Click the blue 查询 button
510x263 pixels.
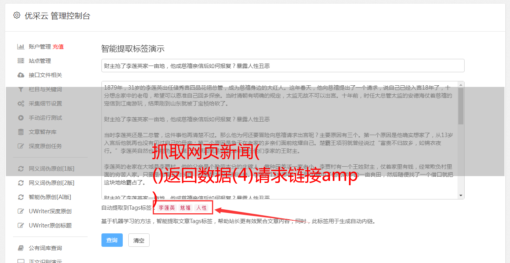click(112, 240)
